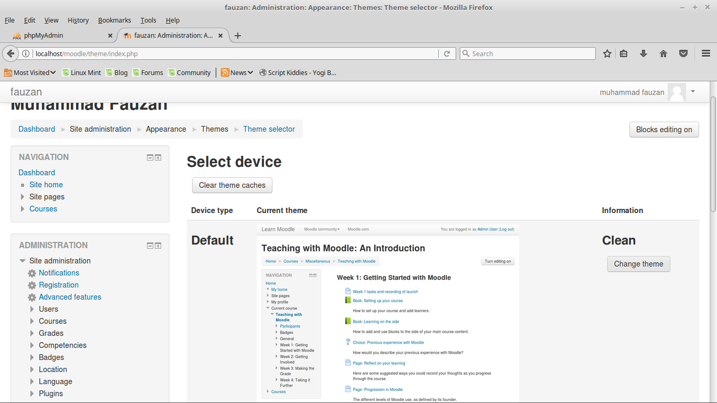Click the reload page icon in address bar

447,53
